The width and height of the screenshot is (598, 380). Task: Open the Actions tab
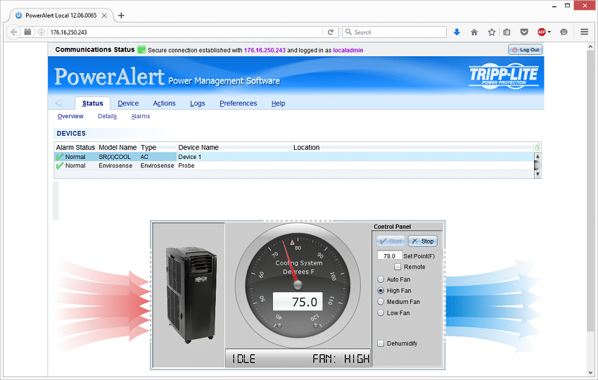tap(165, 103)
